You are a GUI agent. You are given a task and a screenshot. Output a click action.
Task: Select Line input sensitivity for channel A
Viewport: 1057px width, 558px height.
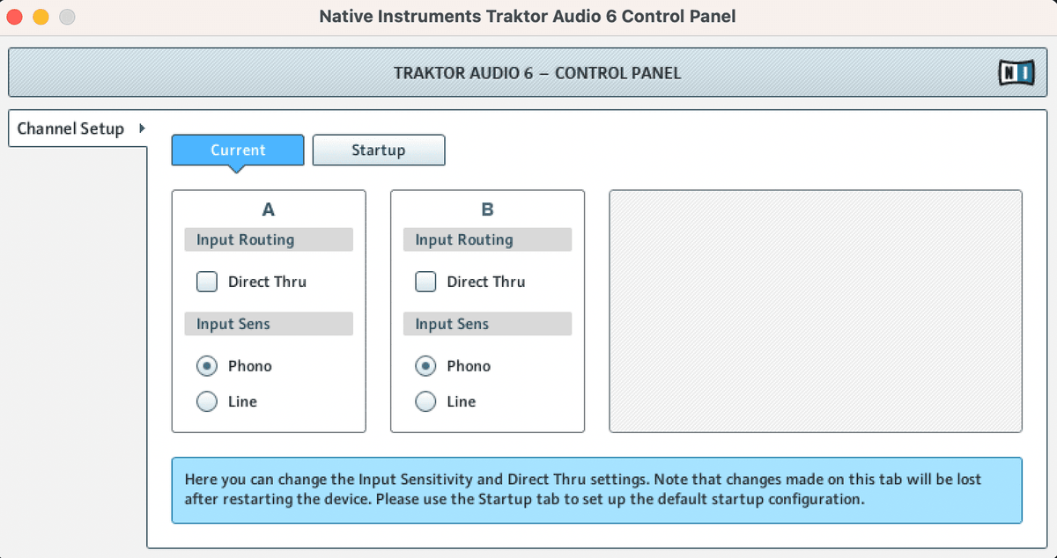click(x=206, y=401)
